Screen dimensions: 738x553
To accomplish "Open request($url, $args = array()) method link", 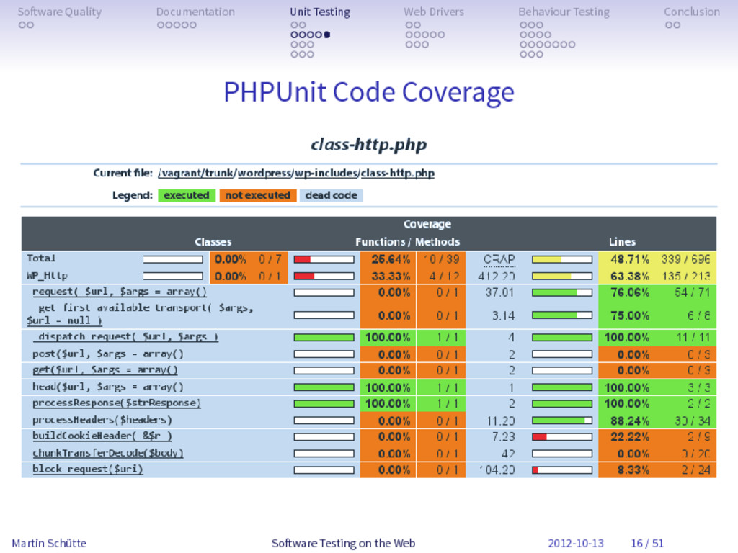I will pos(120,292).
